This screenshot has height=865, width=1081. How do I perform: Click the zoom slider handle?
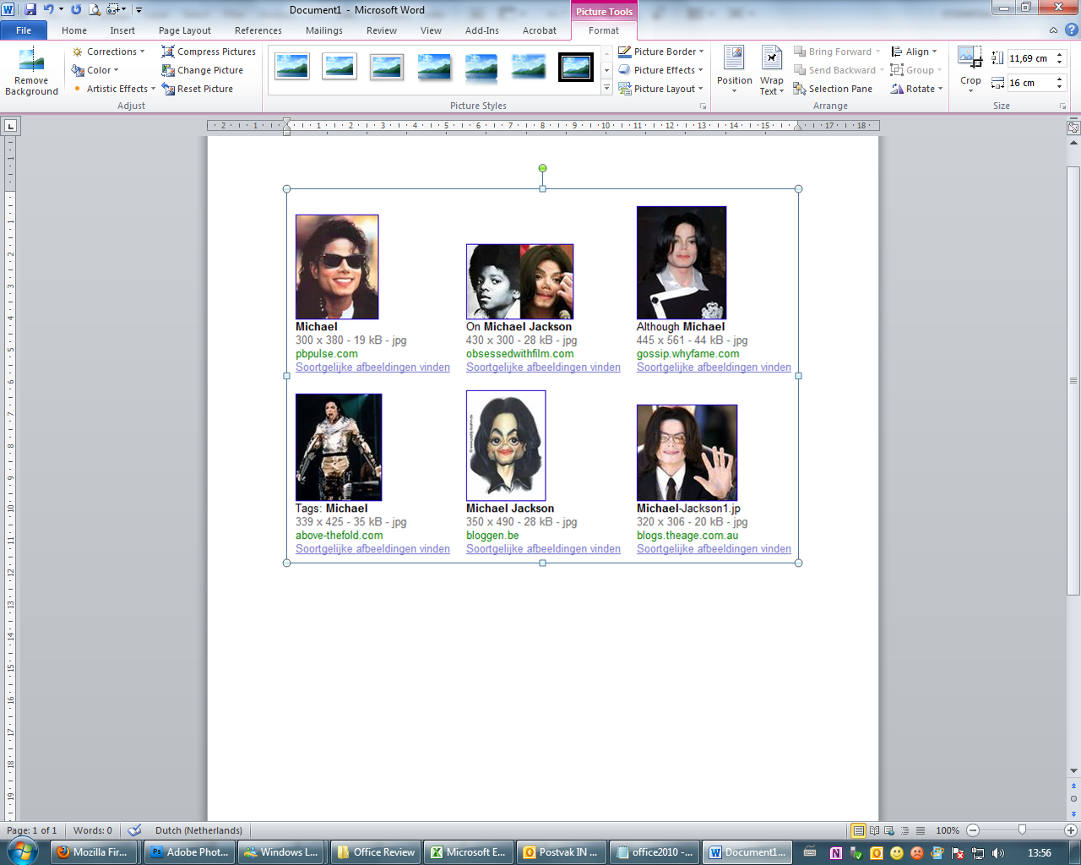[1022, 830]
